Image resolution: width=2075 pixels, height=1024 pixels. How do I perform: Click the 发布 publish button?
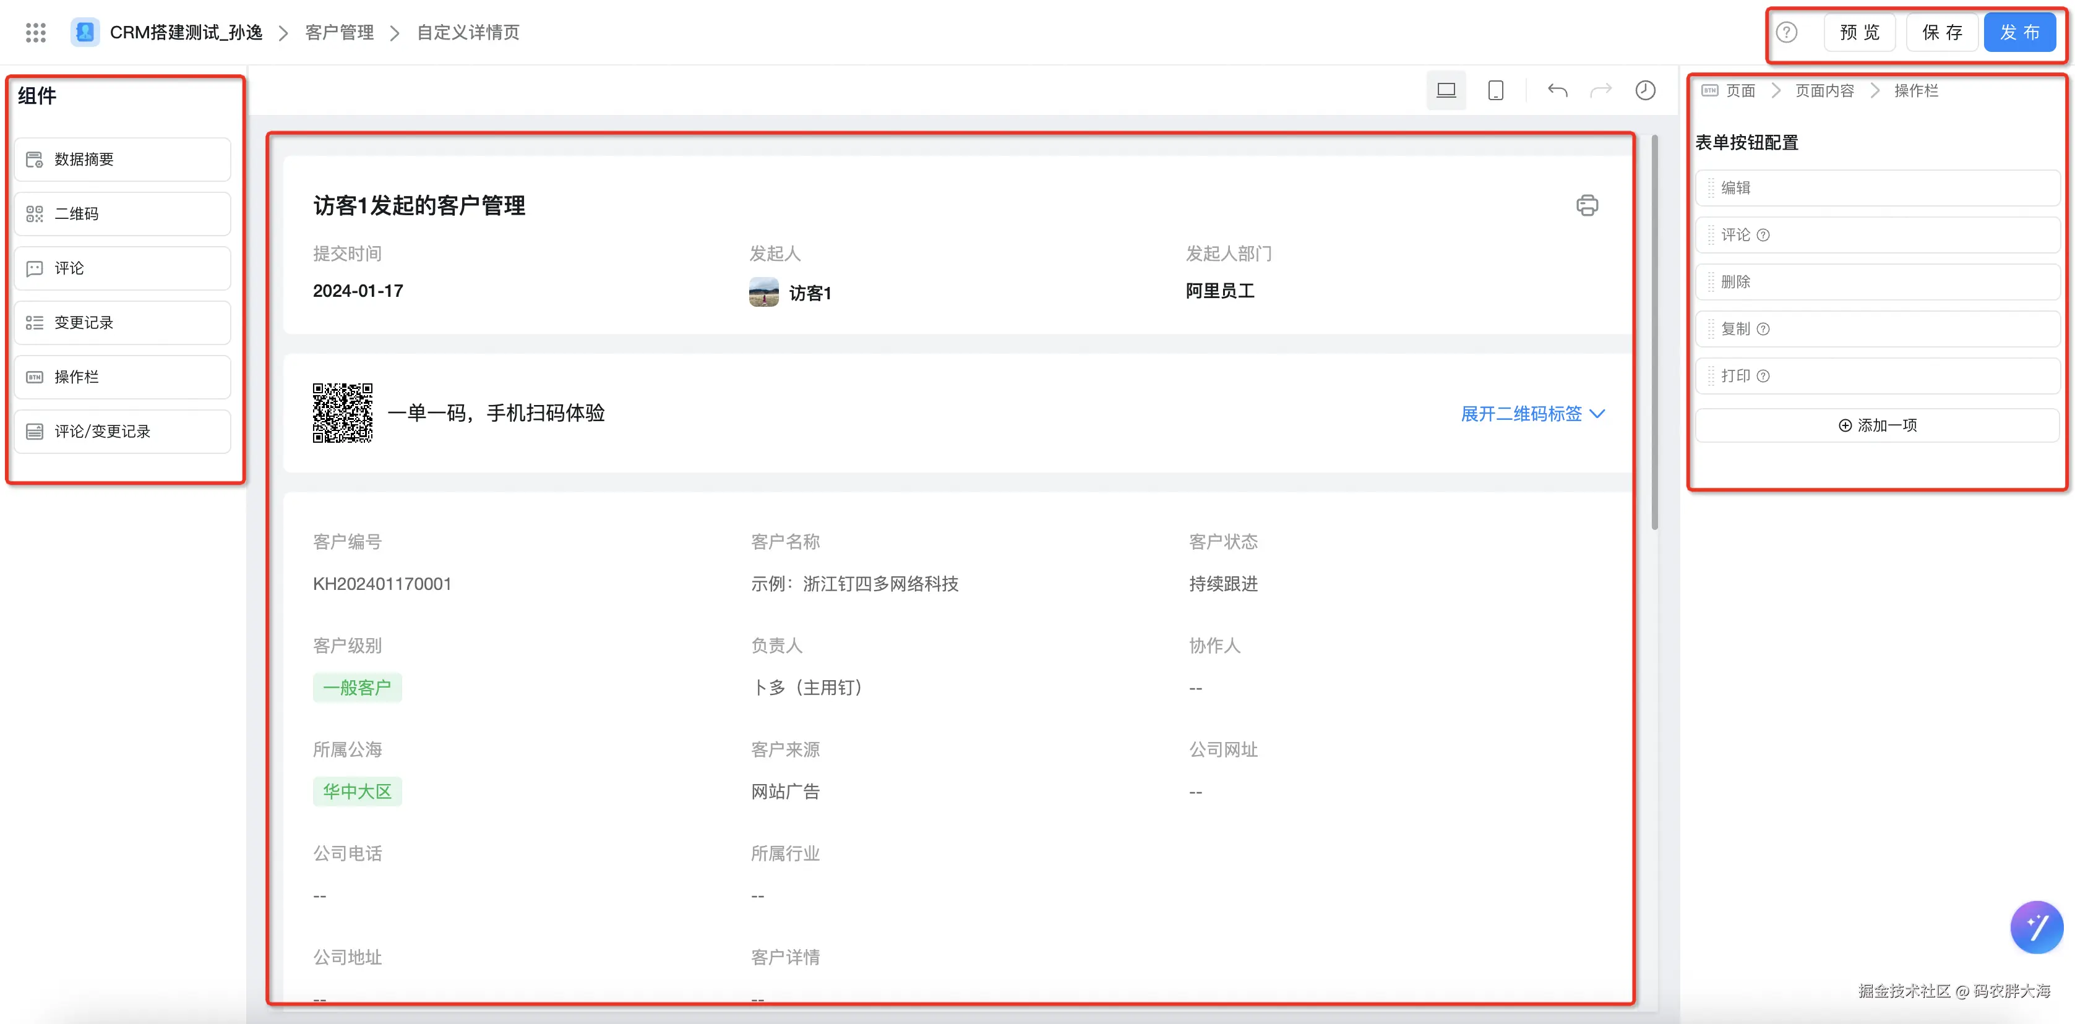(x=2019, y=32)
